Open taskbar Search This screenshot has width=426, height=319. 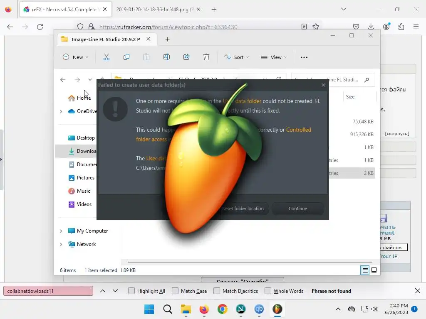point(168,309)
